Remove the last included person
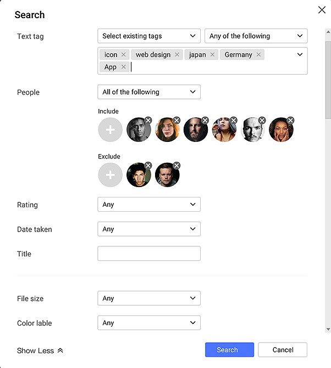 pyautogui.click(x=290, y=120)
